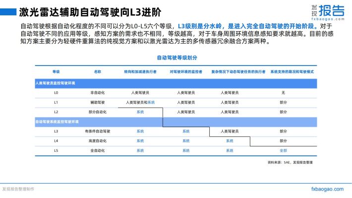Open the fxbaogao.com link in the footer
The height and width of the screenshot is (198, 352).
click(x=327, y=189)
